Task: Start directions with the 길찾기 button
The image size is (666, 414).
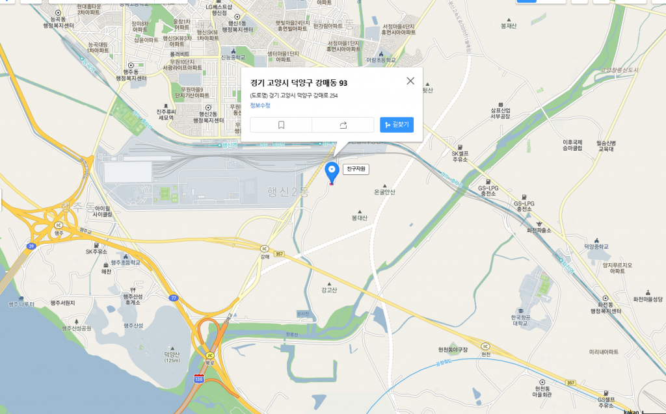Action: tap(397, 125)
